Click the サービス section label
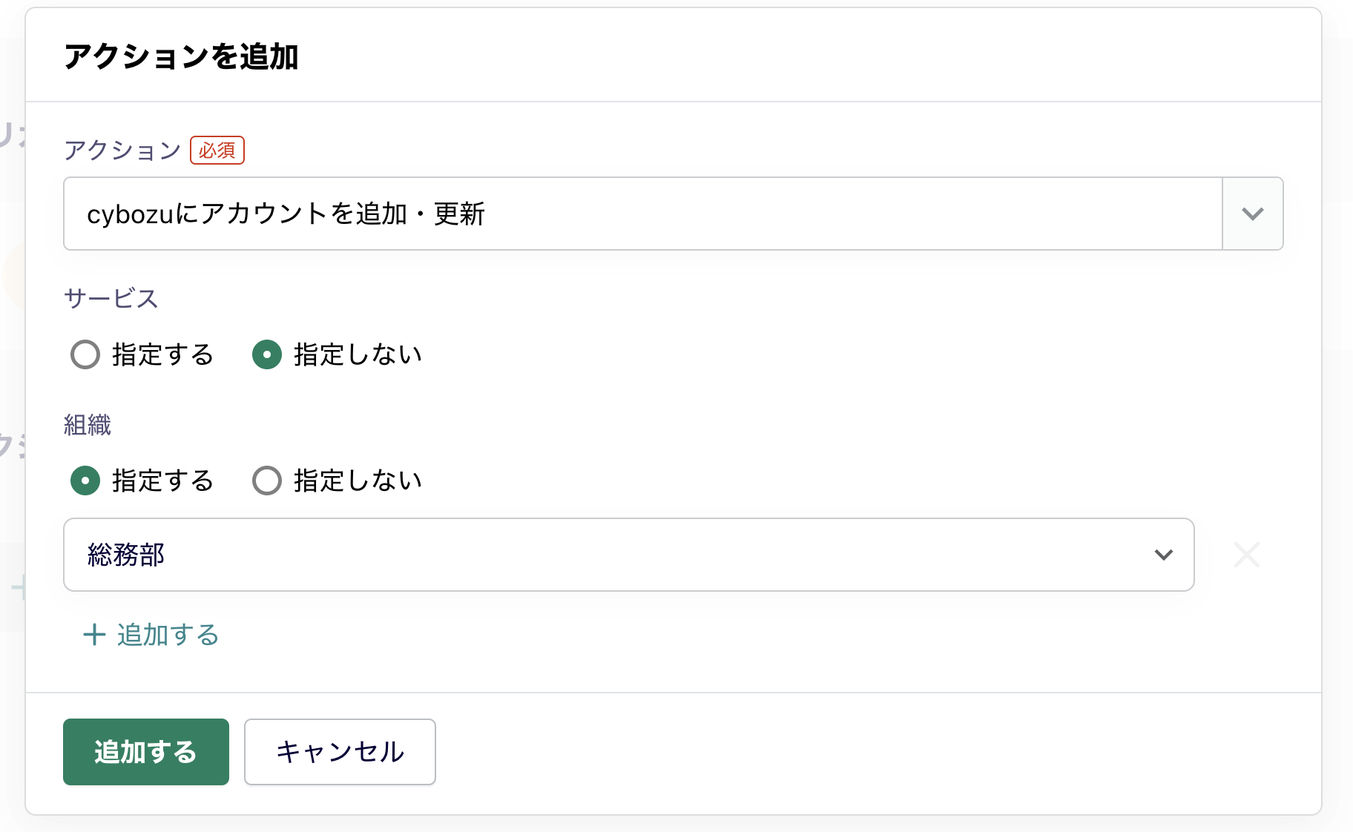The width and height of the screenshot is (1353, 832). (111, 298)
